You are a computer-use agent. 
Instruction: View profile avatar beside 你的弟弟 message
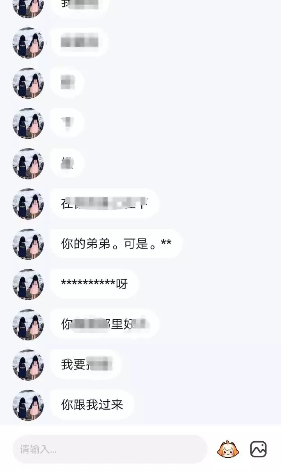(x=28, y=244)
